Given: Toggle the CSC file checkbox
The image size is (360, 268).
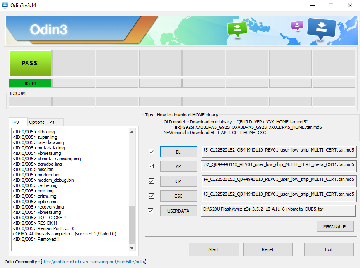Looking at the screenshot, I should click(x=151, y=196).
